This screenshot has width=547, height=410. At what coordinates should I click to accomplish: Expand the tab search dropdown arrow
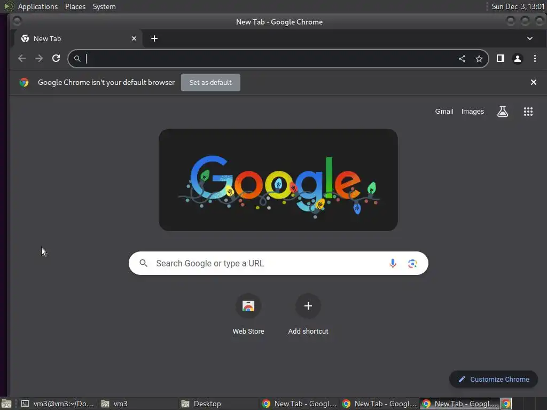tap(529, 38)
